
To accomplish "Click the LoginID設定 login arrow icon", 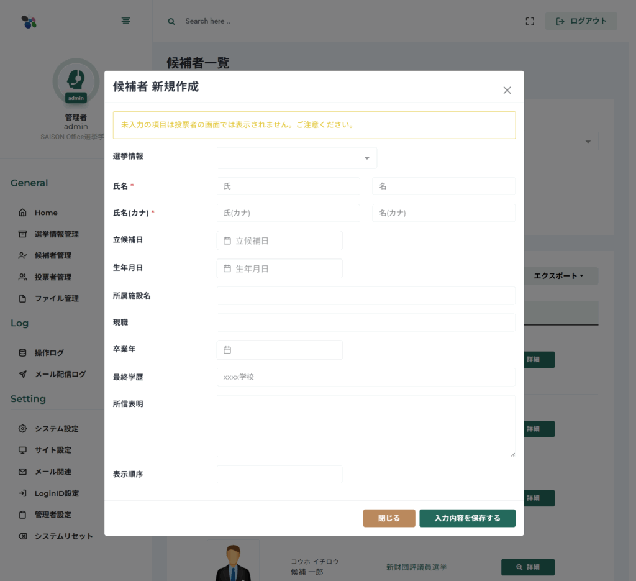I will (x=23, y=493).
